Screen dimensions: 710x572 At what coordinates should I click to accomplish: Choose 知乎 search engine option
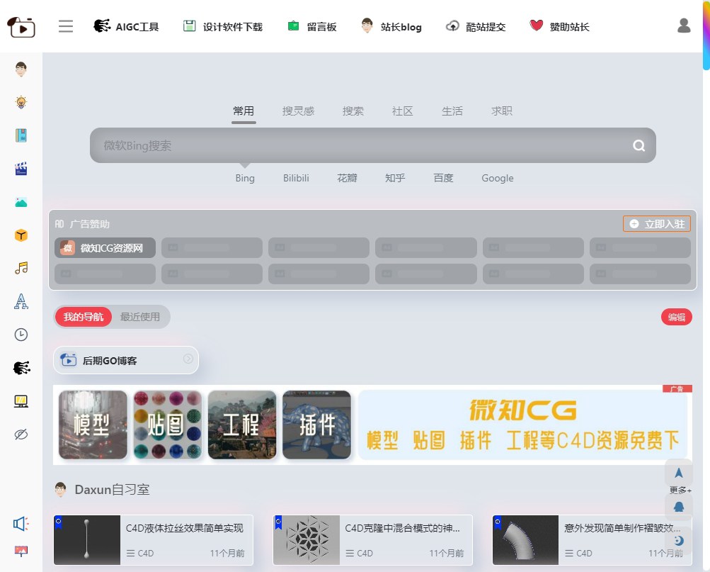tap(395, 178)
